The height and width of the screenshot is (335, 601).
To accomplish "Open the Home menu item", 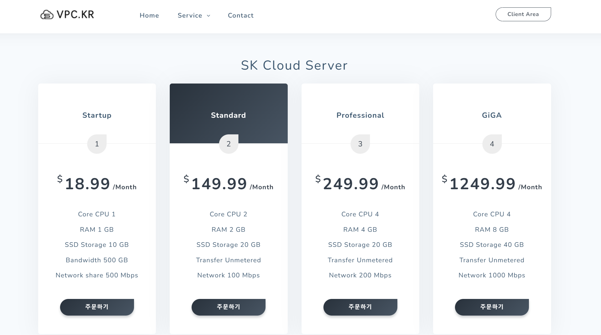I will coord(149,15).
